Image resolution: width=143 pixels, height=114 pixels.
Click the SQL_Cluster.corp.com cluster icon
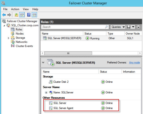[8, 25]
